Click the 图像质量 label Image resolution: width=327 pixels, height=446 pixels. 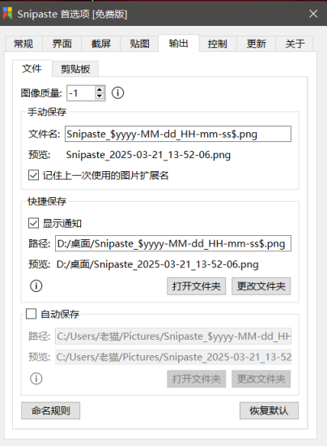pyautogui.click(x=41, y=93)
